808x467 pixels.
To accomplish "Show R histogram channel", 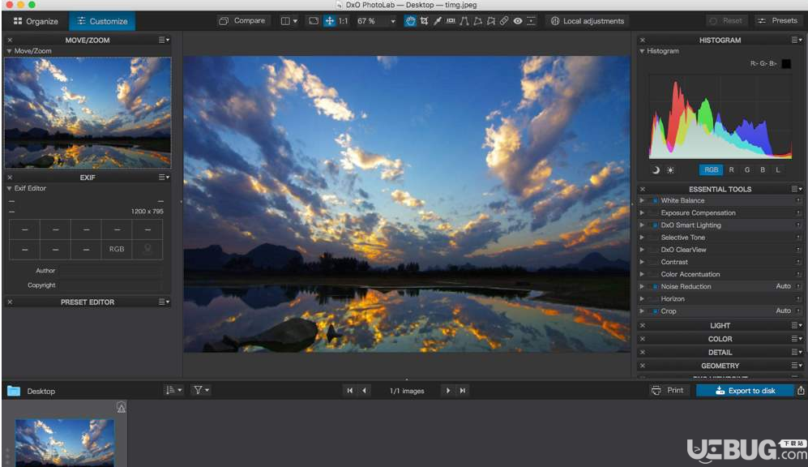I will (731, 169).
